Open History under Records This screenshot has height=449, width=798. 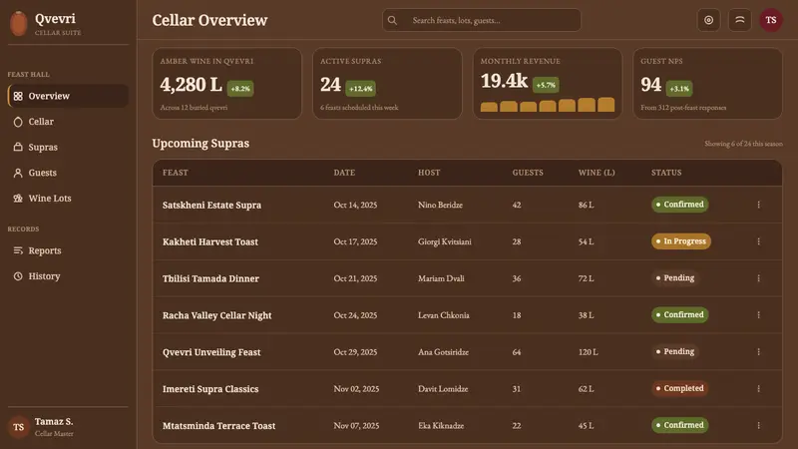pos(68,276)
